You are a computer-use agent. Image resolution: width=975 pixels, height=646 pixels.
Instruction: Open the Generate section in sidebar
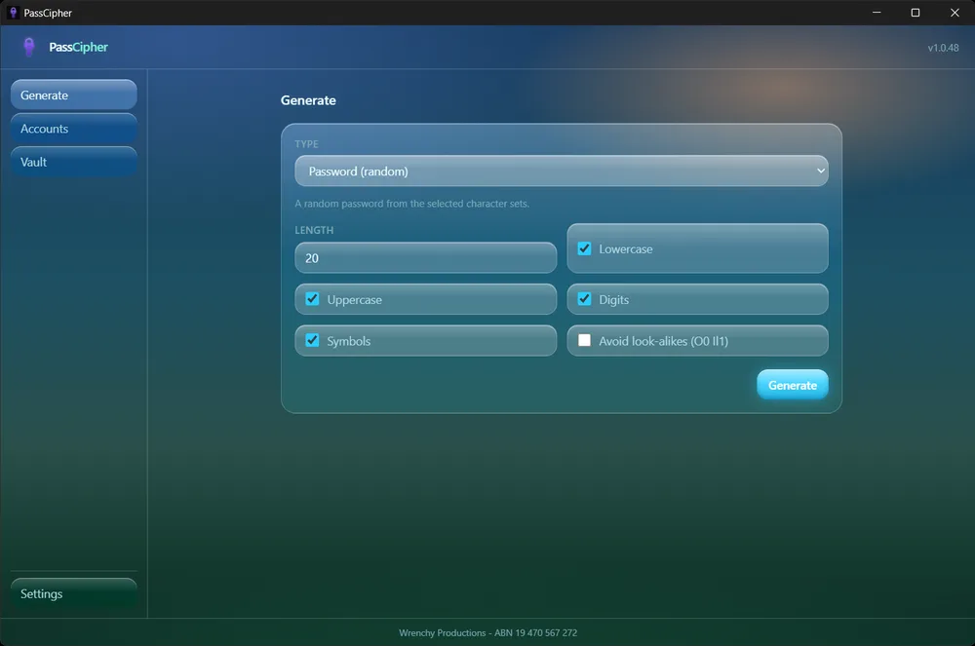[73, 95]
